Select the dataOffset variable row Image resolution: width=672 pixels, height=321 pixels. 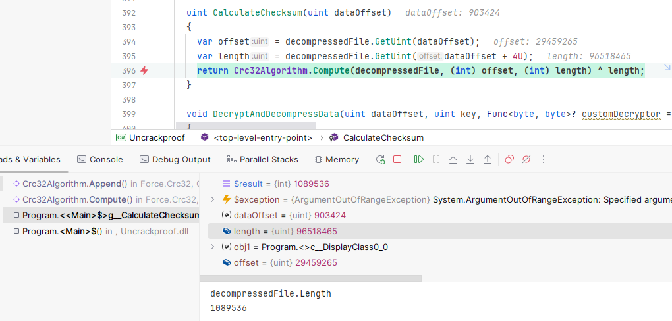pos(290,215)
